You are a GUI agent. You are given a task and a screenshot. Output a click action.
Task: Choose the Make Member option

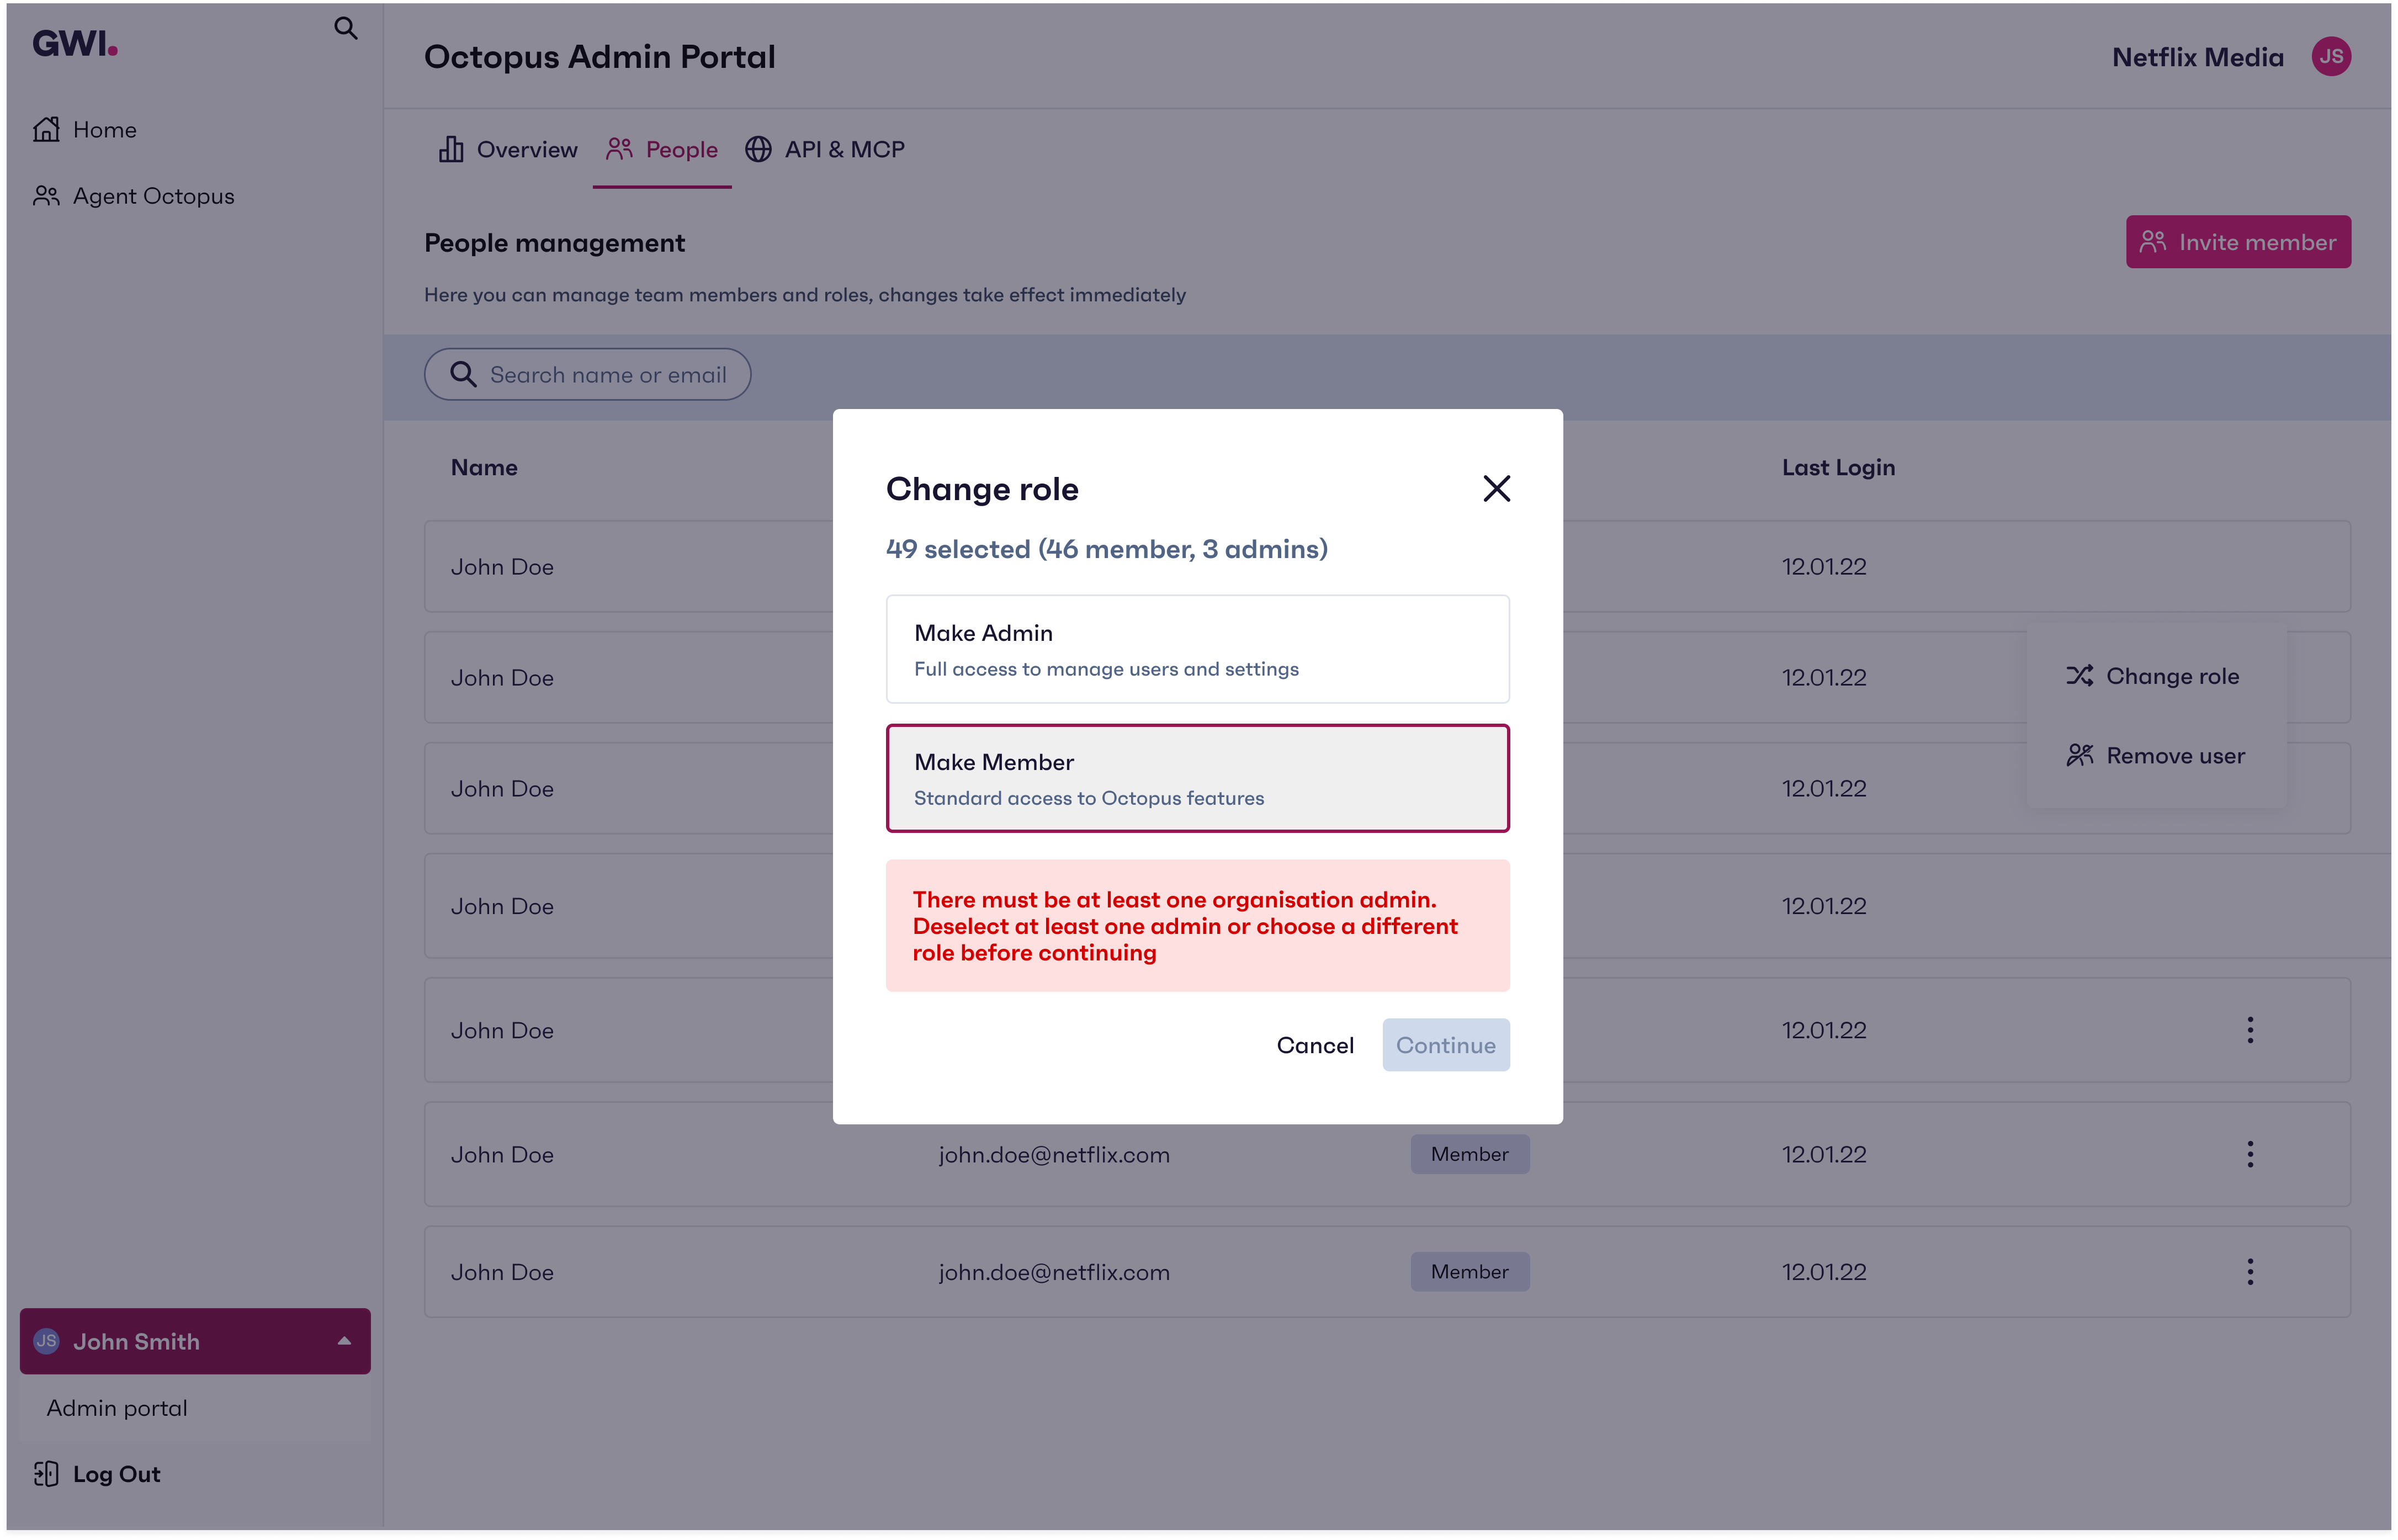click(x=1197, y=779)
